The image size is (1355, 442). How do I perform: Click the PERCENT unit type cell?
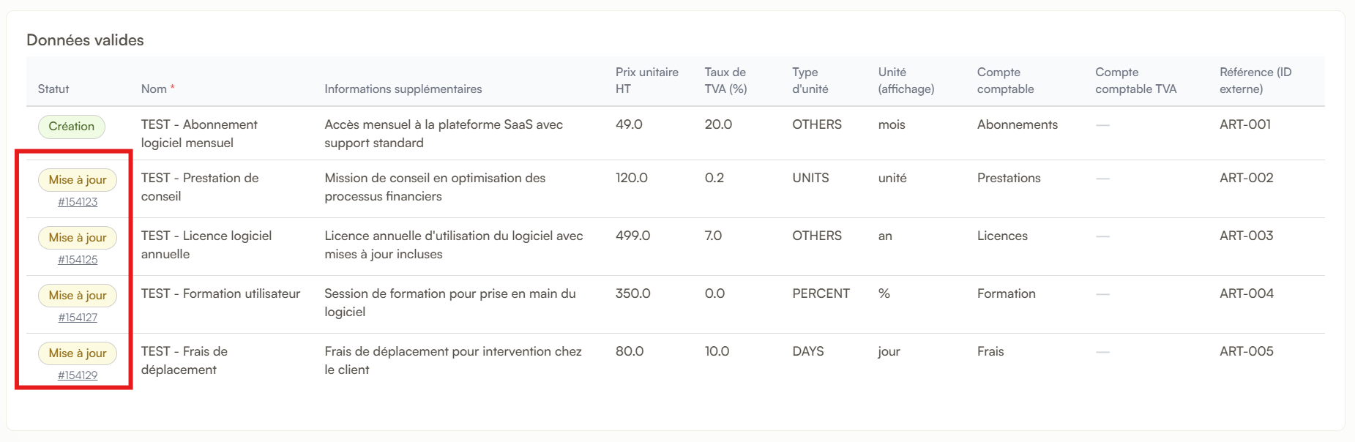point(821,293)
